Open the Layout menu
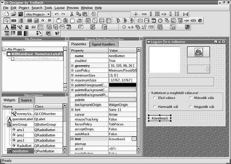 coord(60,8)
